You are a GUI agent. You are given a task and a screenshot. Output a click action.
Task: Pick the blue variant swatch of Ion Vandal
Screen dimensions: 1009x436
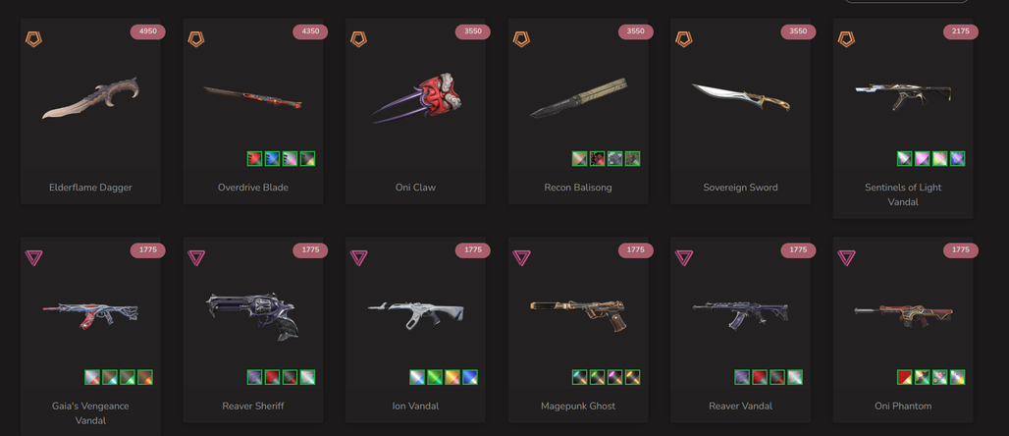470,377
